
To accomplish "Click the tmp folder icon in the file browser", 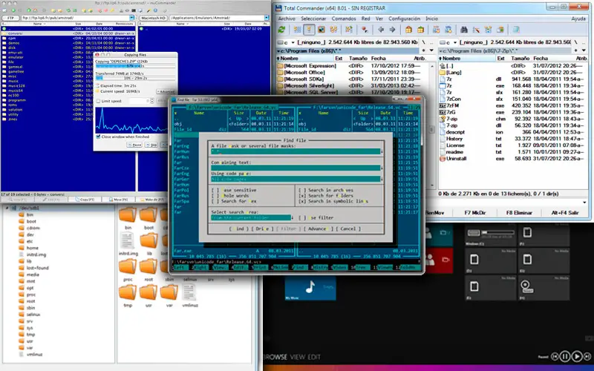I will tap(128, 292).
